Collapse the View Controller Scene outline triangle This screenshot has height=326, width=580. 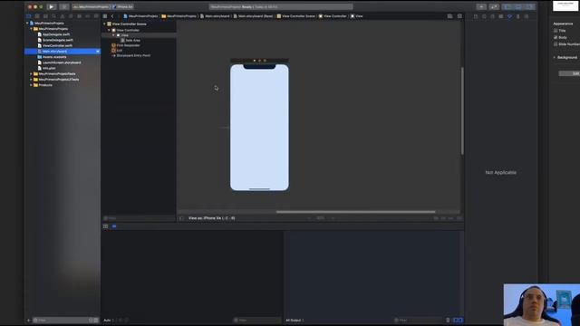coord(105,24)
